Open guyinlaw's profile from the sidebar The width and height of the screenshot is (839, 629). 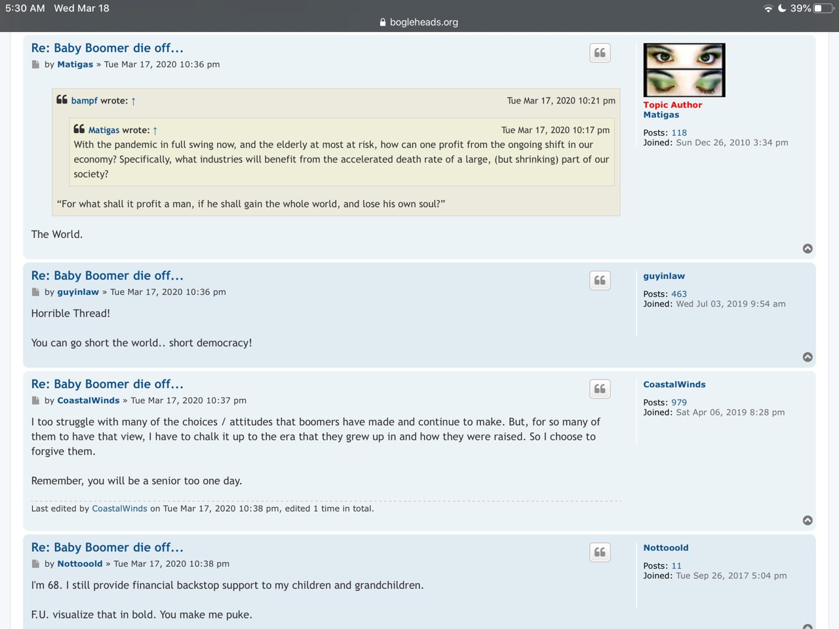point(664,276)
